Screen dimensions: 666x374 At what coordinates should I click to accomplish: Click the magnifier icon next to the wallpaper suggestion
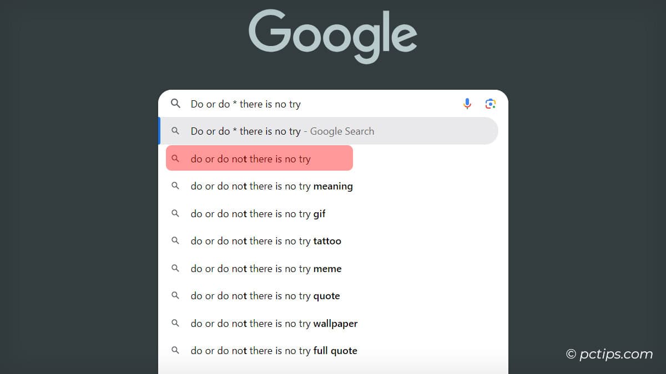tap(176, 323)
